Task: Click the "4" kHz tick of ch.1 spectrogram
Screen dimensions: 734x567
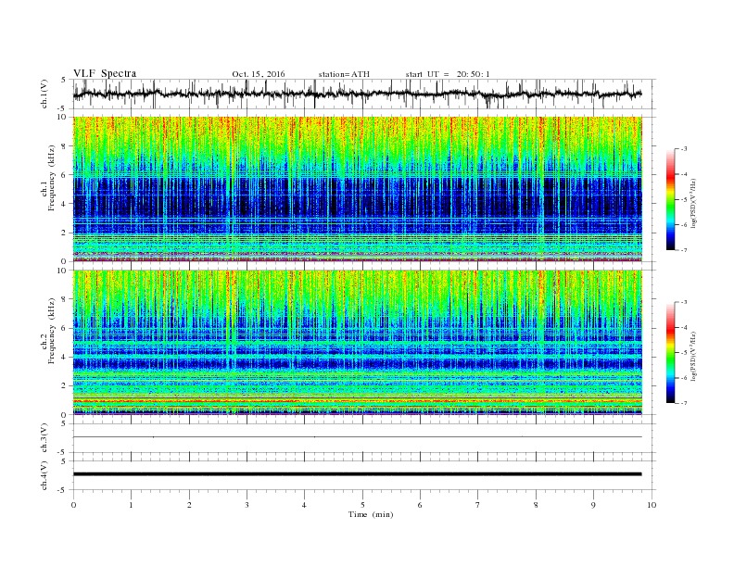Action: pyautogui.click(x=65, y=204)
